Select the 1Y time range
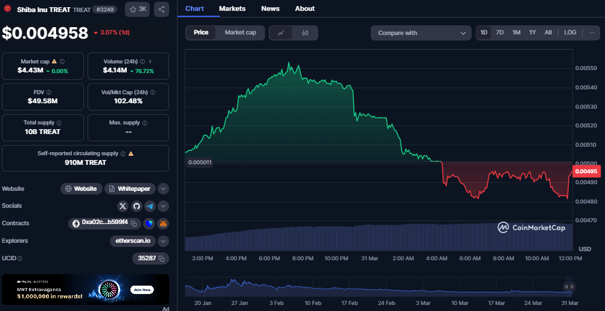The width and height of the screenshot is (605, 311). (533, 33)
